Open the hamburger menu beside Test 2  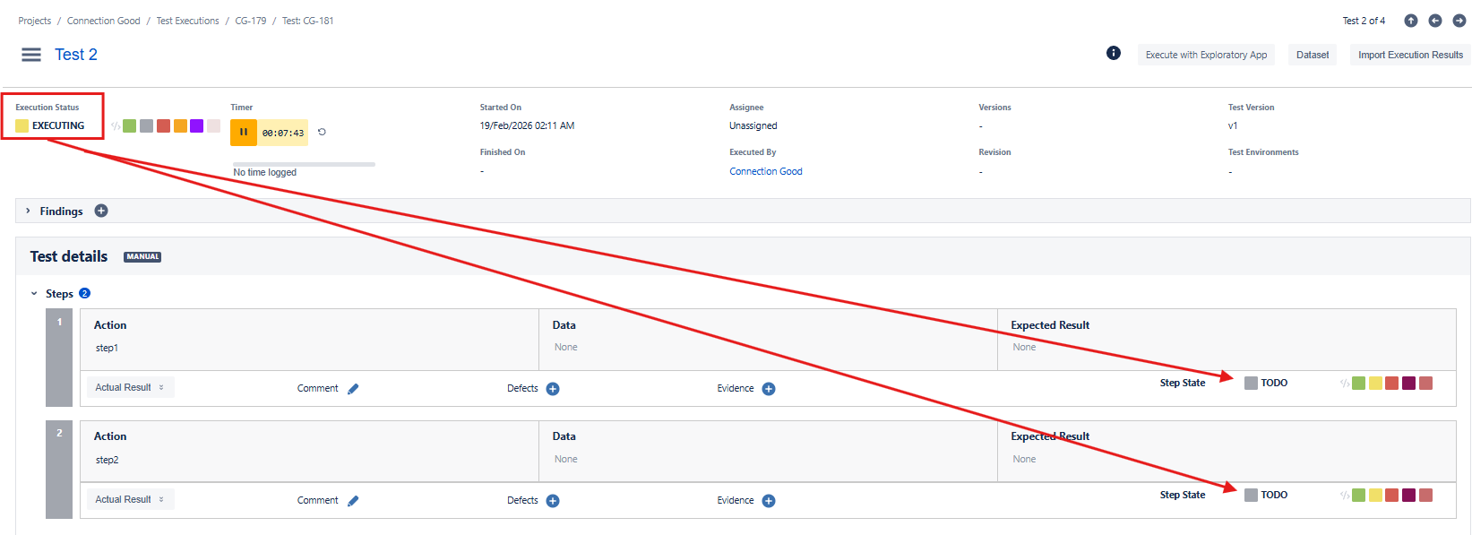31,55
